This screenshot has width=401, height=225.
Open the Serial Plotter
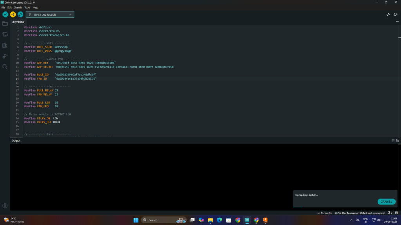click(388, 14)
